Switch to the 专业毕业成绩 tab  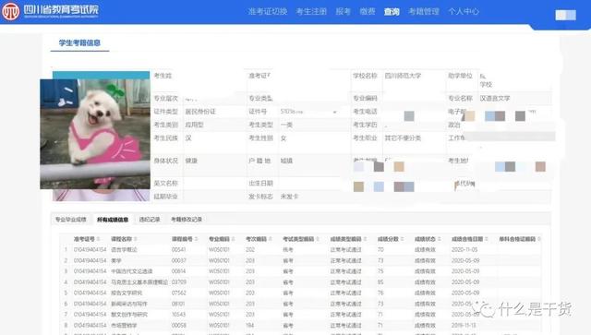(71, 220)
